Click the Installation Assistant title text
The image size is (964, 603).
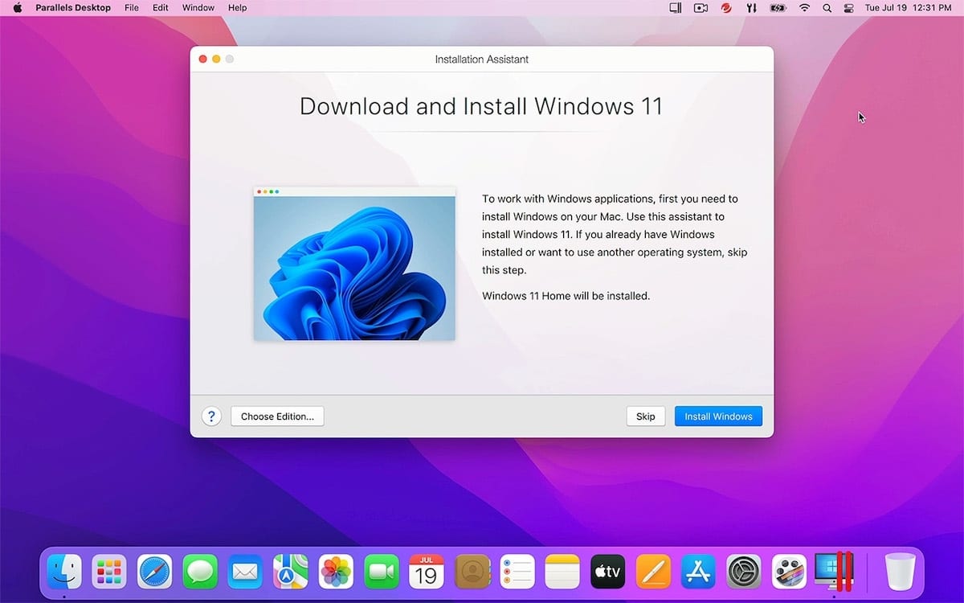[x=482, y=59]
